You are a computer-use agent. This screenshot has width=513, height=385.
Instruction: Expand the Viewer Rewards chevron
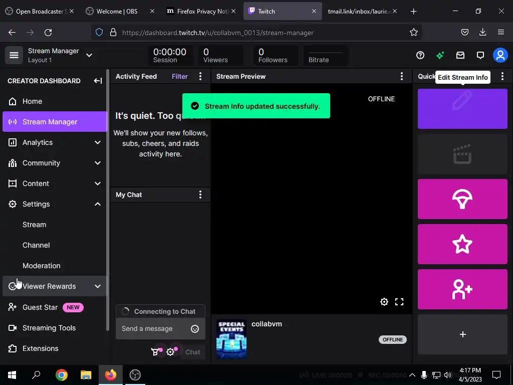[x=98, y=286]
